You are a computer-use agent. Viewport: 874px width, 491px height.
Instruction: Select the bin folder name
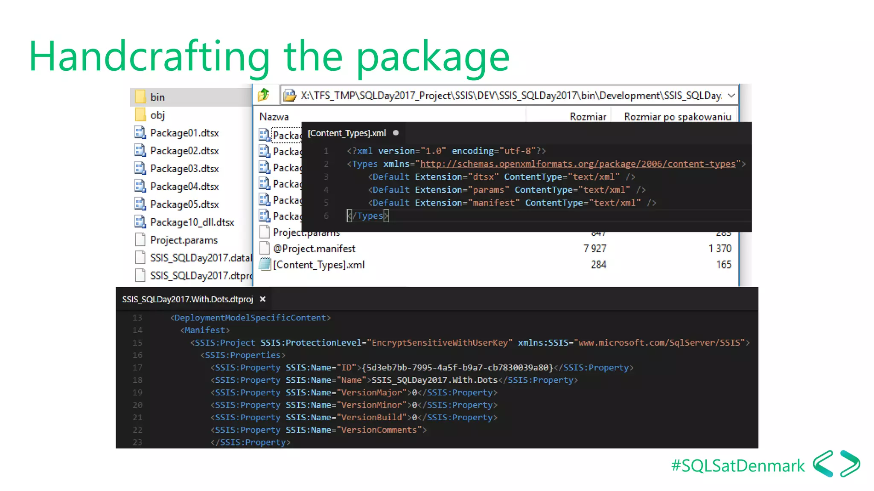(157, 97)
